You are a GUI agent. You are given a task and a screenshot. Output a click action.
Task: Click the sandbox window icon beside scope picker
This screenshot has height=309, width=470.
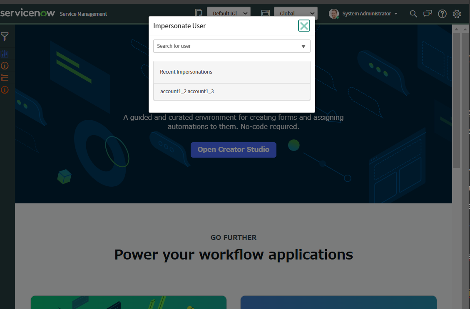pos(265,13)
